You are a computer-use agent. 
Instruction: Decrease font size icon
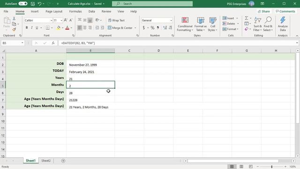(x=71, y=20)
